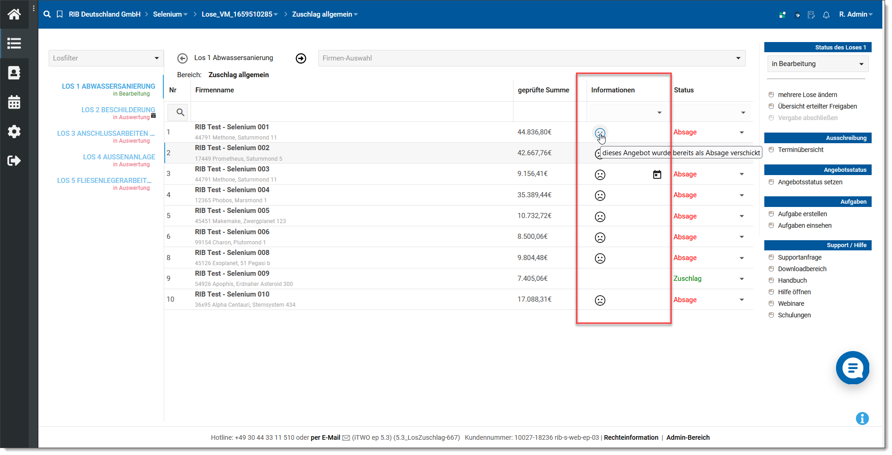Open the chat support bubble
The width and height of the screenshot is (892, 455).
click(853, 368)
